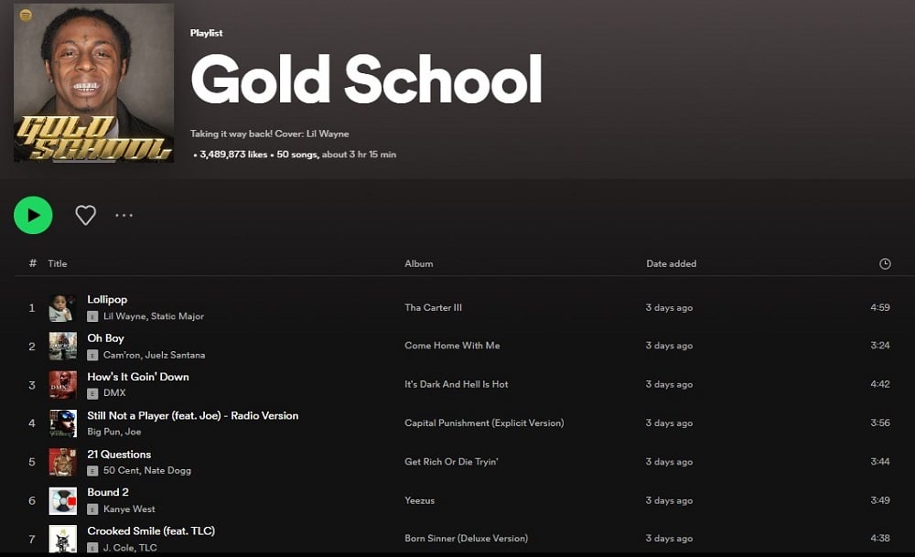The image size is (915, 557).
Task: Click the Crooked Smile album art
Action: pyautogui.click(x=62, y=539)
